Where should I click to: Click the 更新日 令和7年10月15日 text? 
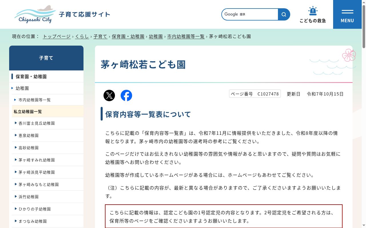tap(315, 94)
